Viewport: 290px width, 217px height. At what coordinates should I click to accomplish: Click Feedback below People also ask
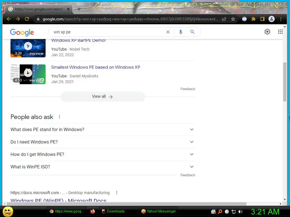point(188,175)
